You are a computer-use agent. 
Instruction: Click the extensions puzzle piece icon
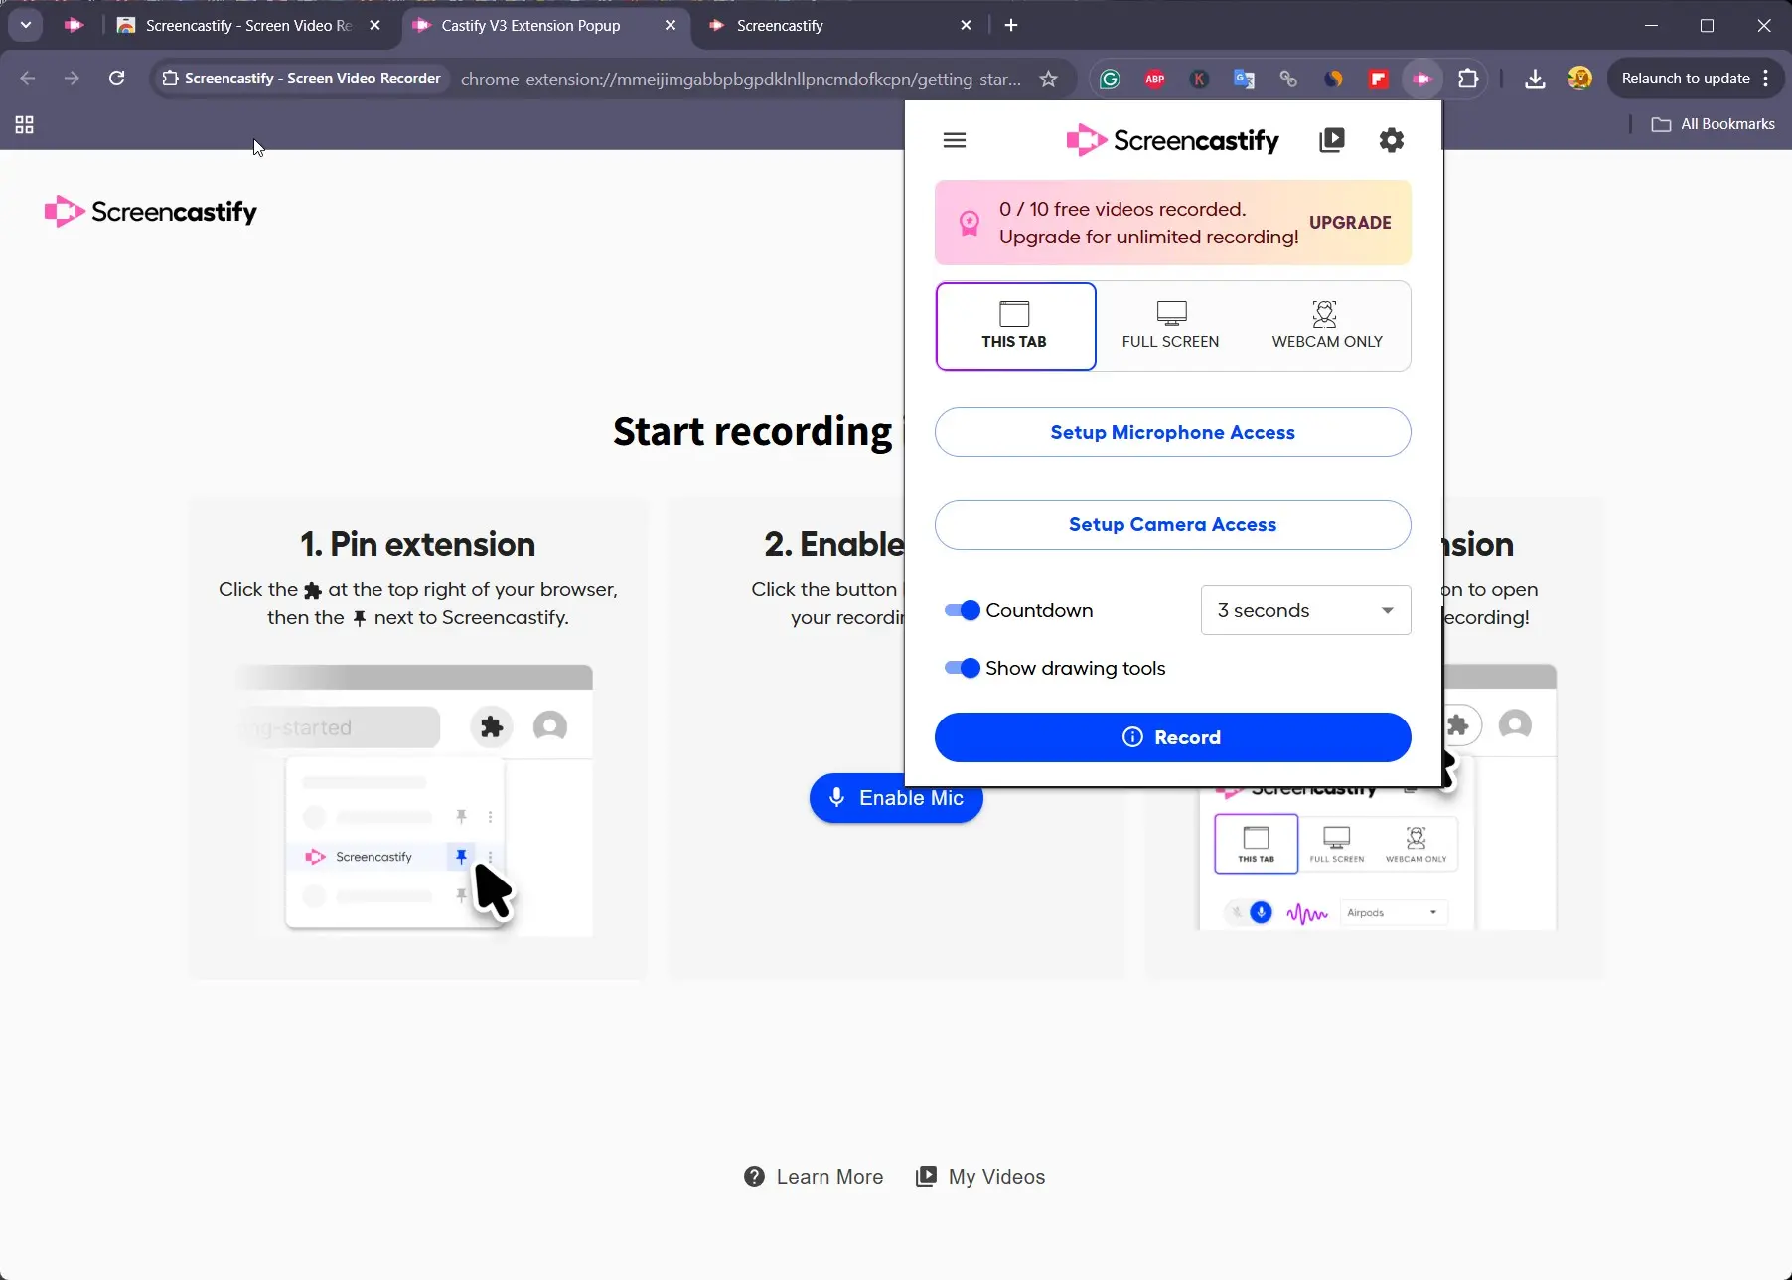tap(1468, 79)
